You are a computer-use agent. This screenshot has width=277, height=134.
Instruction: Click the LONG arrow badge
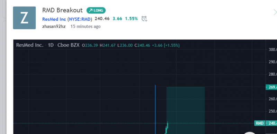click(x=96, y=10)
